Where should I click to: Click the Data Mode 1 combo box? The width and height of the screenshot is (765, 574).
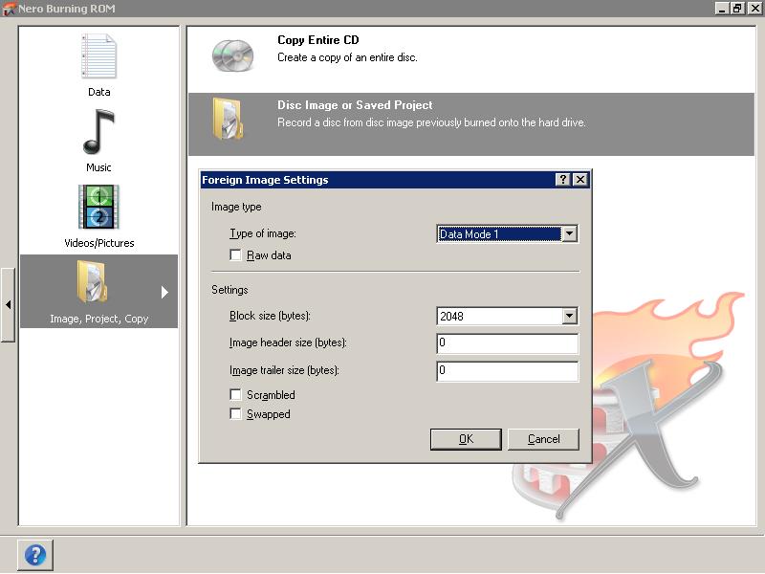click(508, 233)
